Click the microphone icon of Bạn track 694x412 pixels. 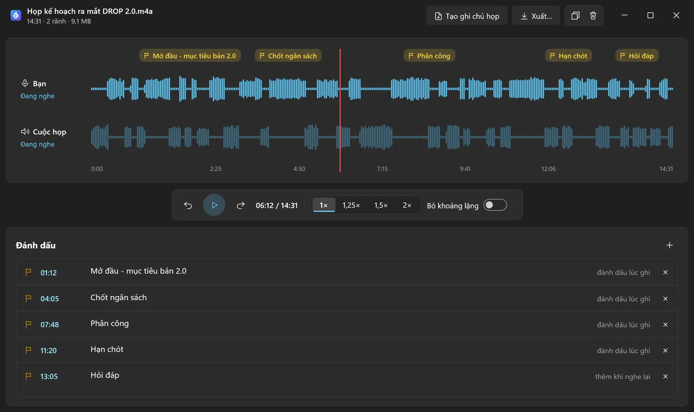click(x=25, y=83)
